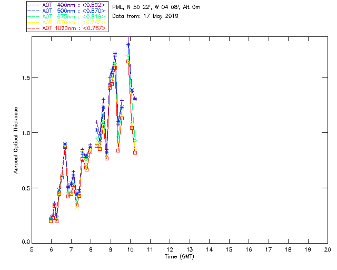Click the 15 tick on the time axis
The height and width of the screenshot is (270, 337).
point(229,249)
